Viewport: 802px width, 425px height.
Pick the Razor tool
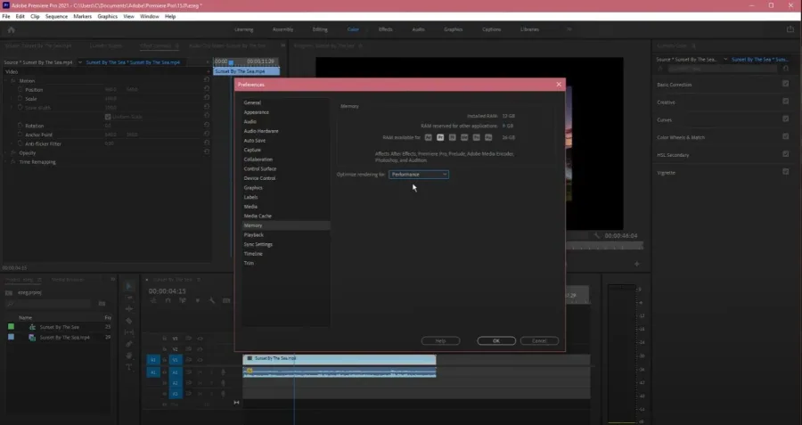pyautogui.click(x=129, y=321)
